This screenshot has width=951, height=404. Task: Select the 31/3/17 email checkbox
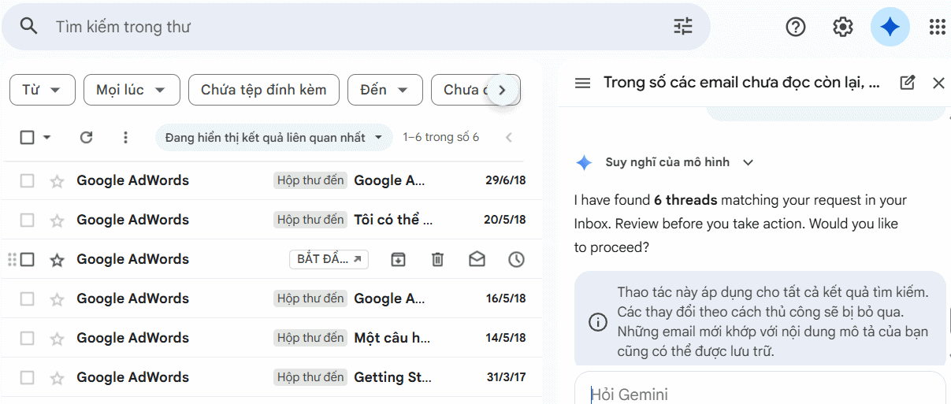[27, 377]
